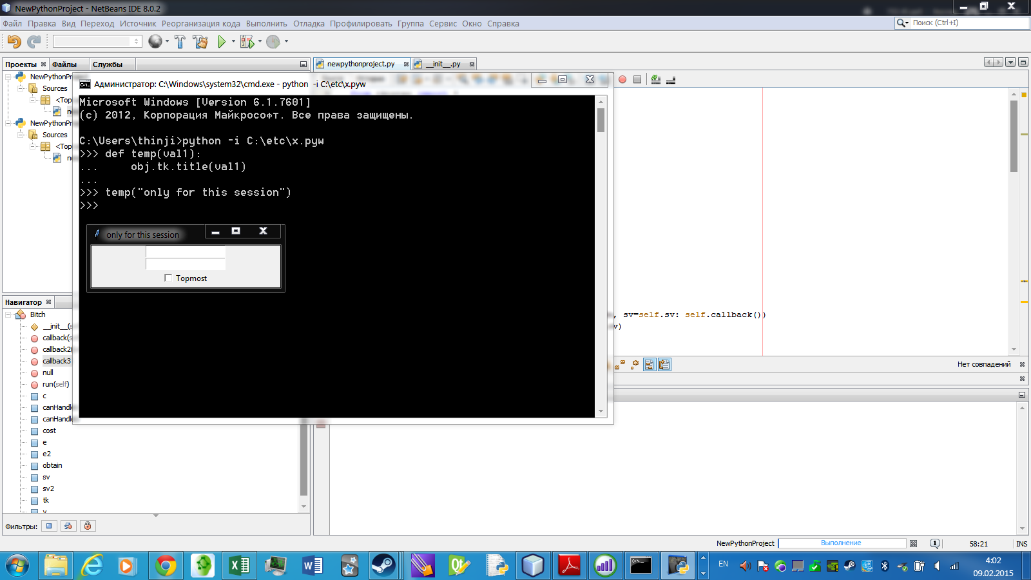This screenshot has width=1031, height=580.
Task: Open the Run Project dropdown arrow
Action: [x=233, y=42]
